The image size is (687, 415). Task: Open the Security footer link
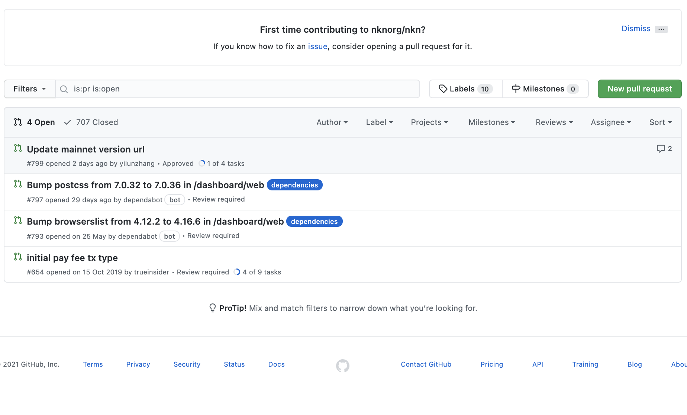[187, 364]
